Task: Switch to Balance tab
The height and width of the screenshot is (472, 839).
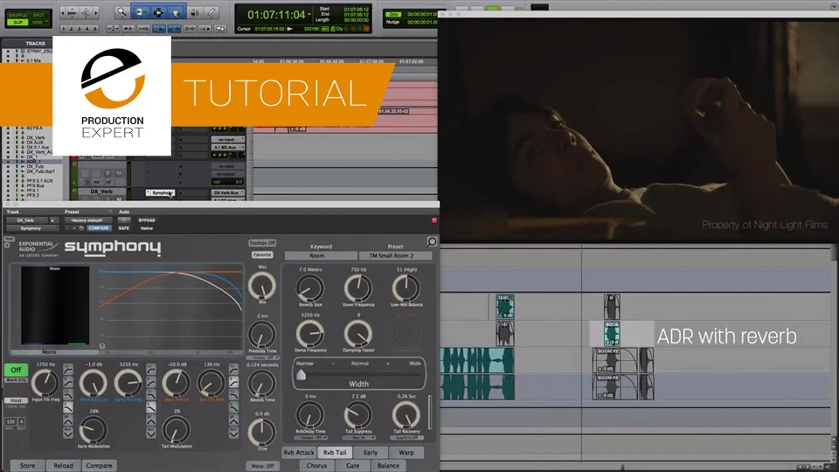Action: pyautogui.click(x=388, y=466)
